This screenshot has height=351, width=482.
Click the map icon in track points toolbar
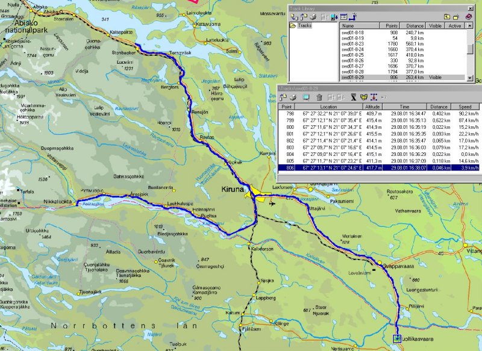pyautogui.click(x=364, y=97)
